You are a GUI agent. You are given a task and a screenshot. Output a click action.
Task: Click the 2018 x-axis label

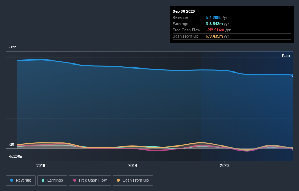[x=41, y=165]
